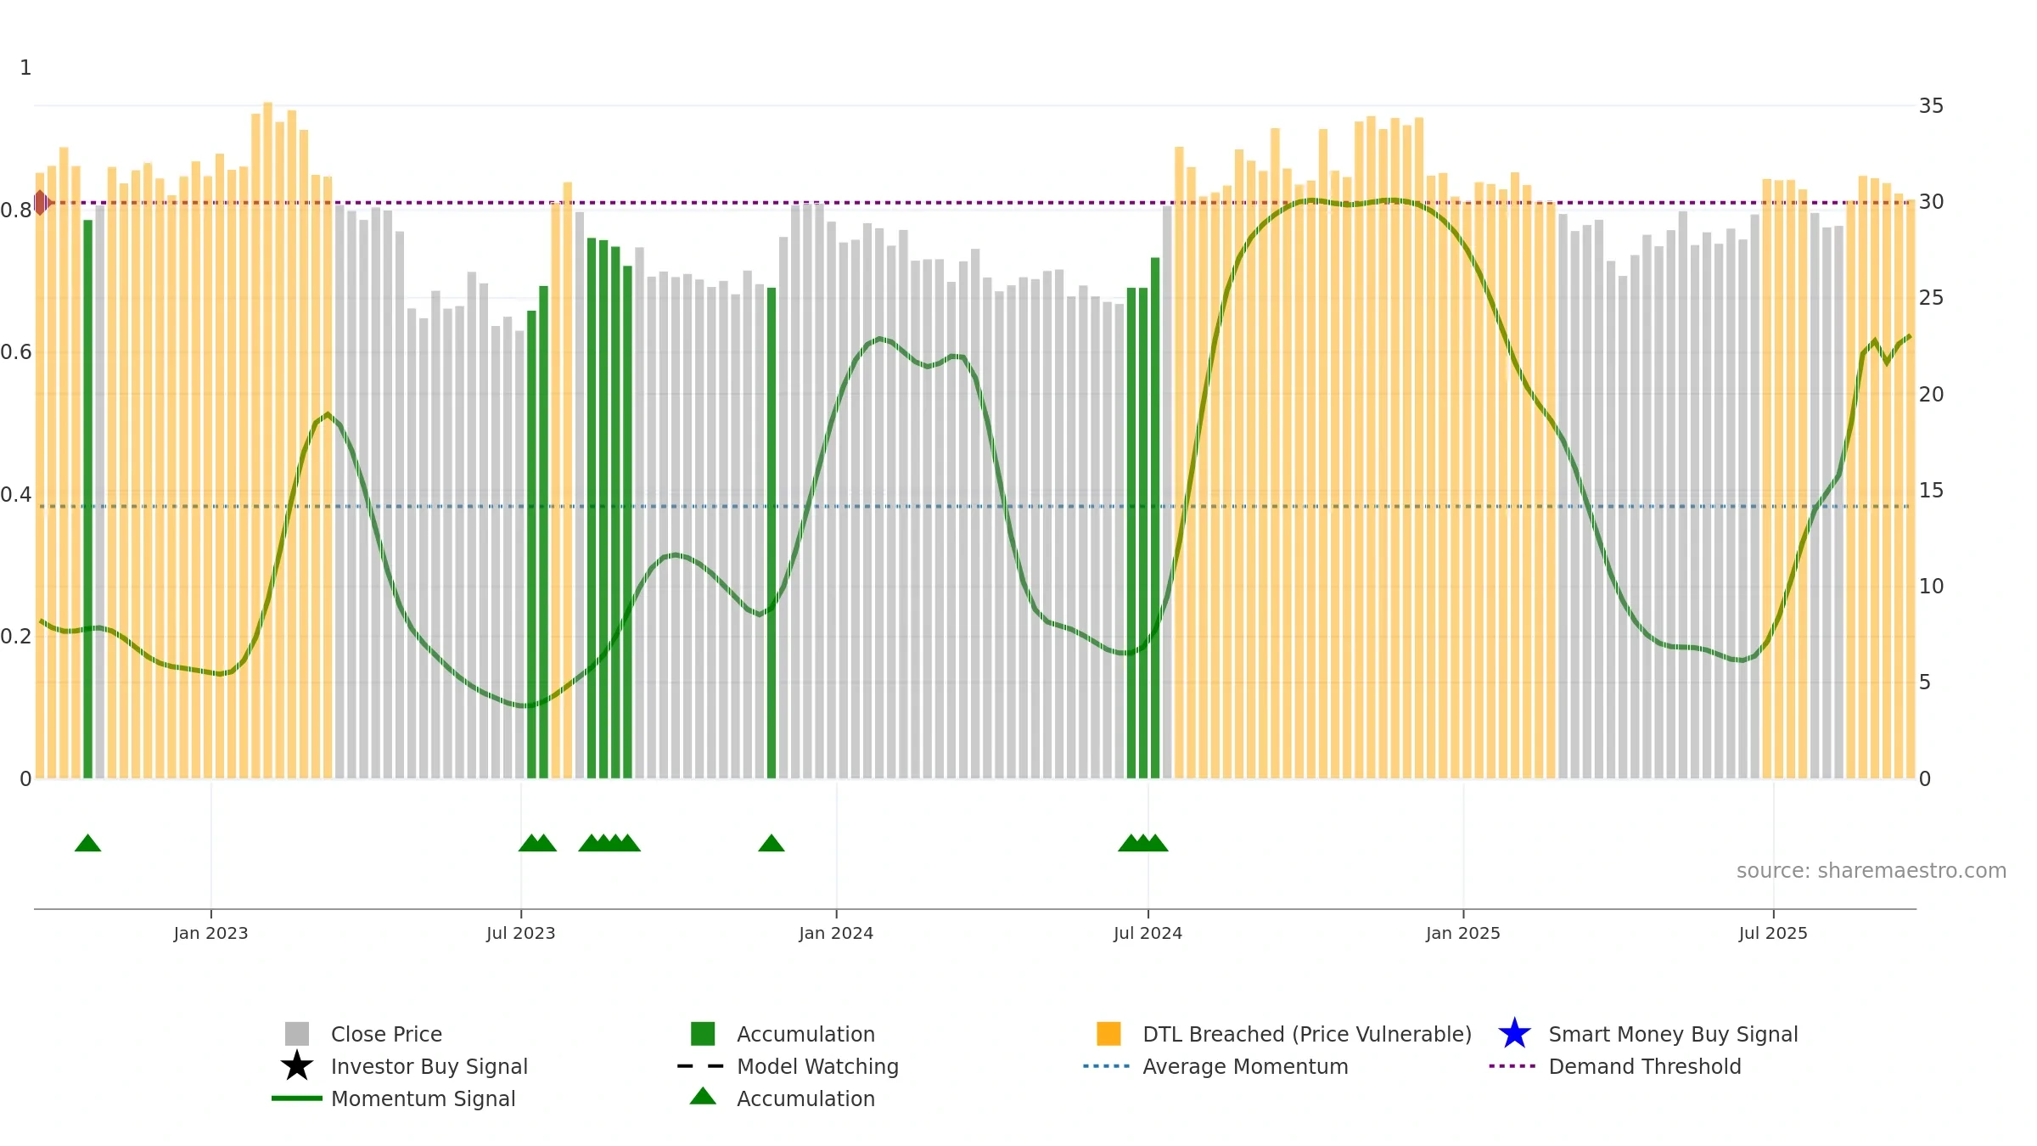This screenshot has width=2037, height=1146.
Task: Click the green Accumulation square legend icon
Action: coord(703,1034)
